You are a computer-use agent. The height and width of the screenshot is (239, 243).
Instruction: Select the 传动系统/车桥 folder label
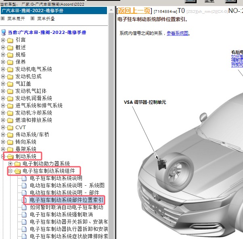click(x=32, y=135)
